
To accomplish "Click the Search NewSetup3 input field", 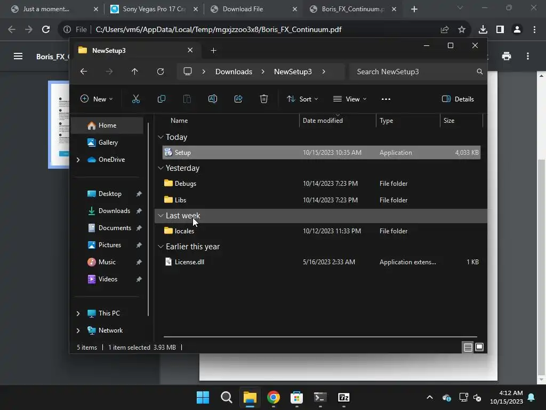I will (413, 72).
